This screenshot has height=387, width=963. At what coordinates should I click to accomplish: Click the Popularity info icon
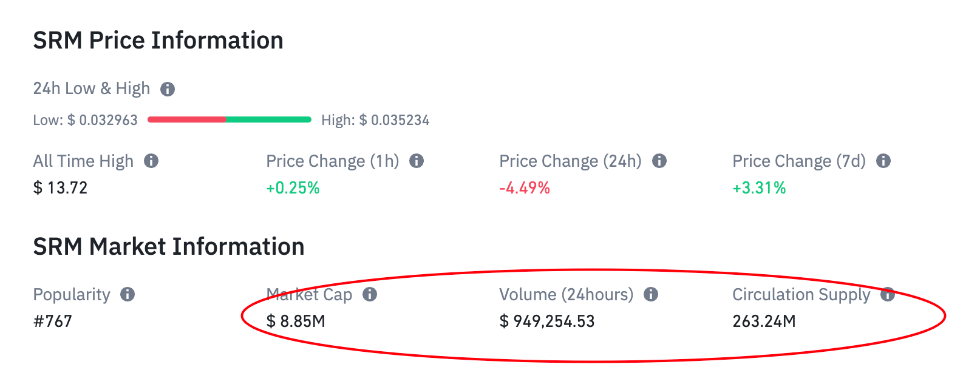point(128,294)
